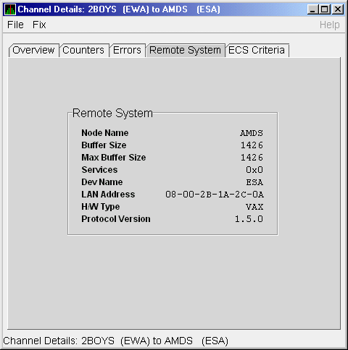Switch to the Overview tab

33,50
